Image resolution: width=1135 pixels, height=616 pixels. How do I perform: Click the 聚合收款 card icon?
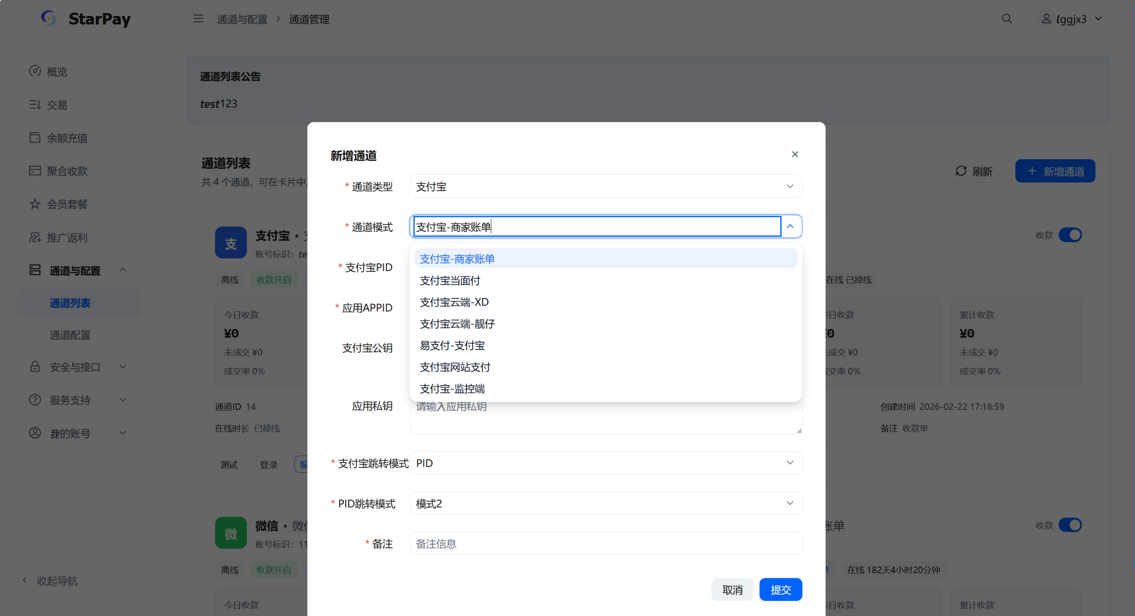point(35,171)
